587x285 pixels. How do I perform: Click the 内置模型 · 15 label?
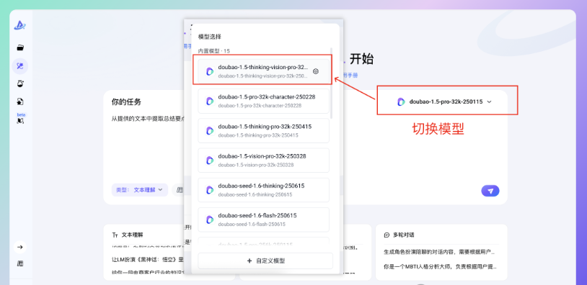[x=213, y=51]
